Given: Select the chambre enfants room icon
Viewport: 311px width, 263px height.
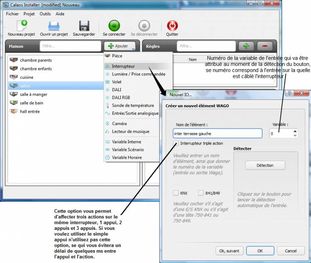Looking at the screenshot, I should 14,68.
